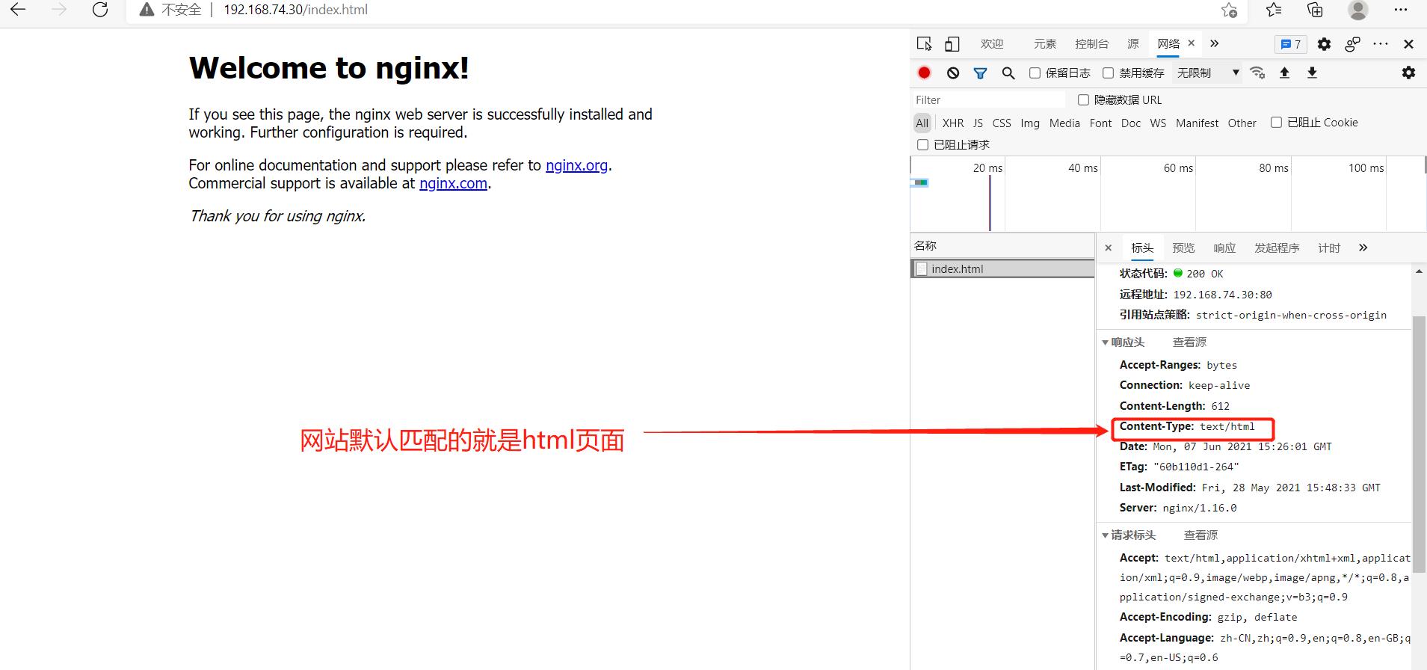1427x670 pixels.
Task: Select the All filter type
Action: point(922,123)
